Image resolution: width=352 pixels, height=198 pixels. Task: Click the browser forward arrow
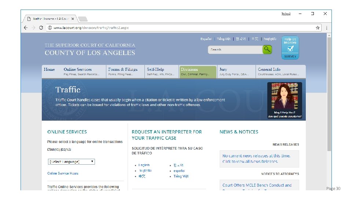(33, 27)
